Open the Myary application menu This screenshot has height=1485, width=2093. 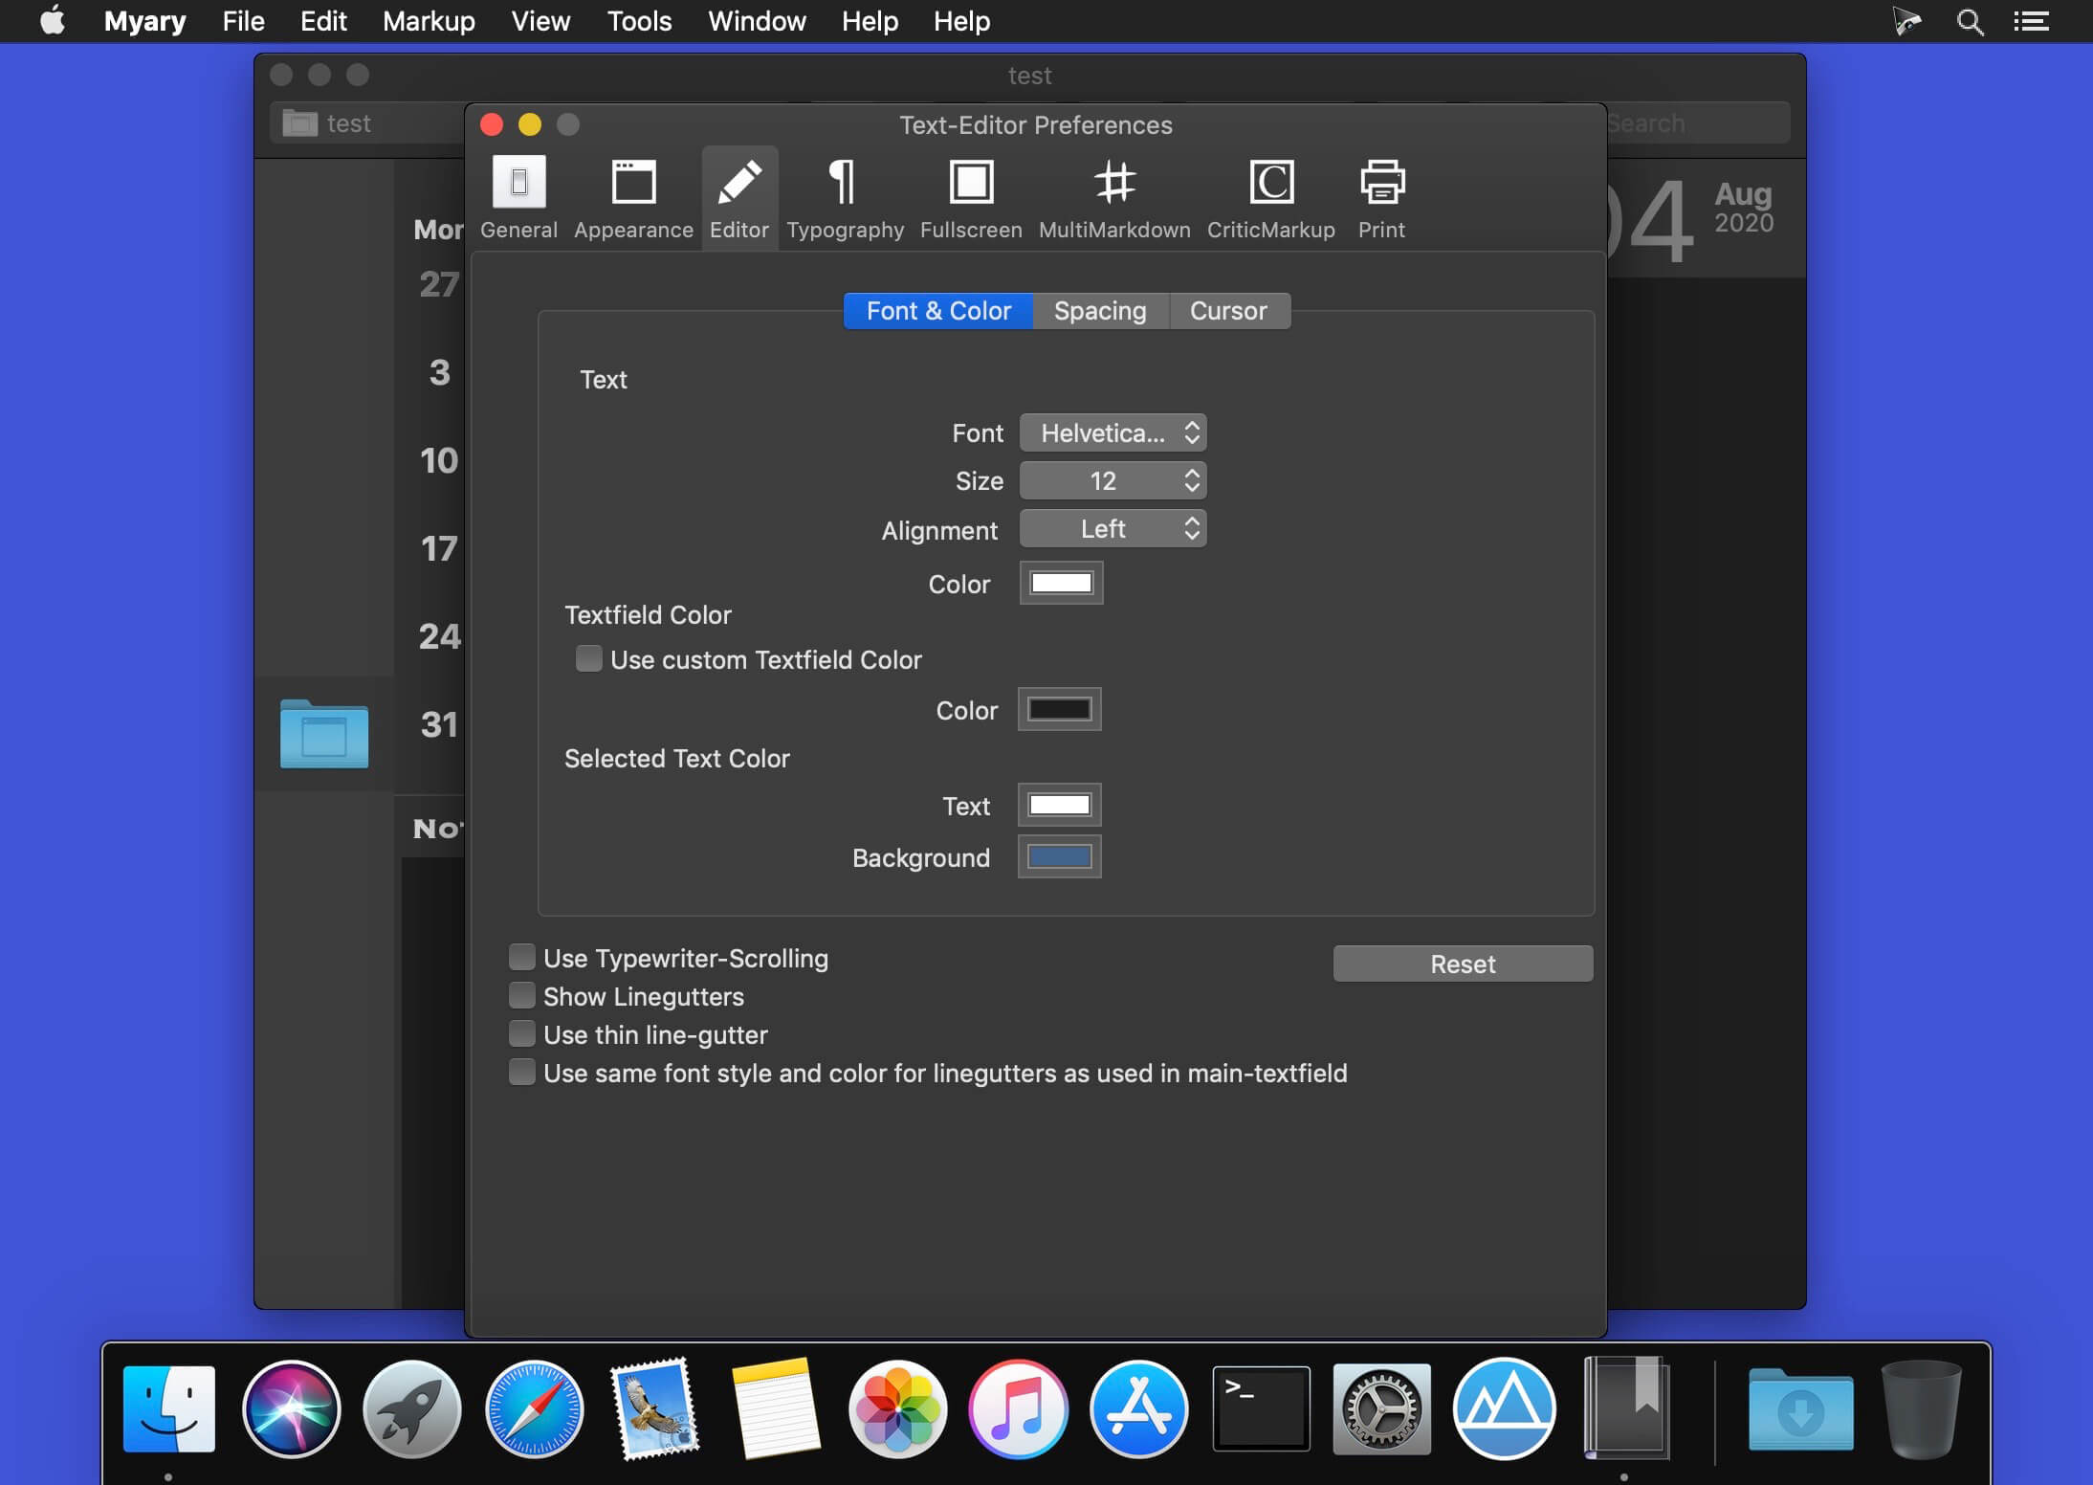point(144,21)
